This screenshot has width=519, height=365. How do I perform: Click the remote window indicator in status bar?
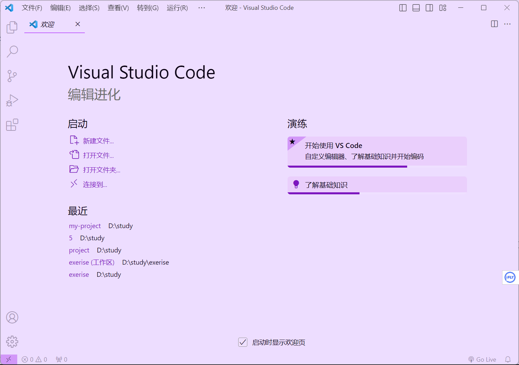pos(9,359)
